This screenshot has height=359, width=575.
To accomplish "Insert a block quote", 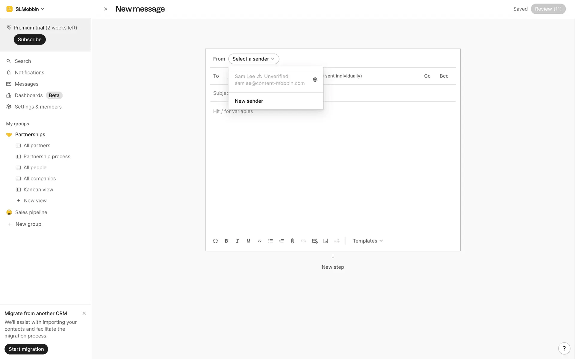I will (259, 241).
